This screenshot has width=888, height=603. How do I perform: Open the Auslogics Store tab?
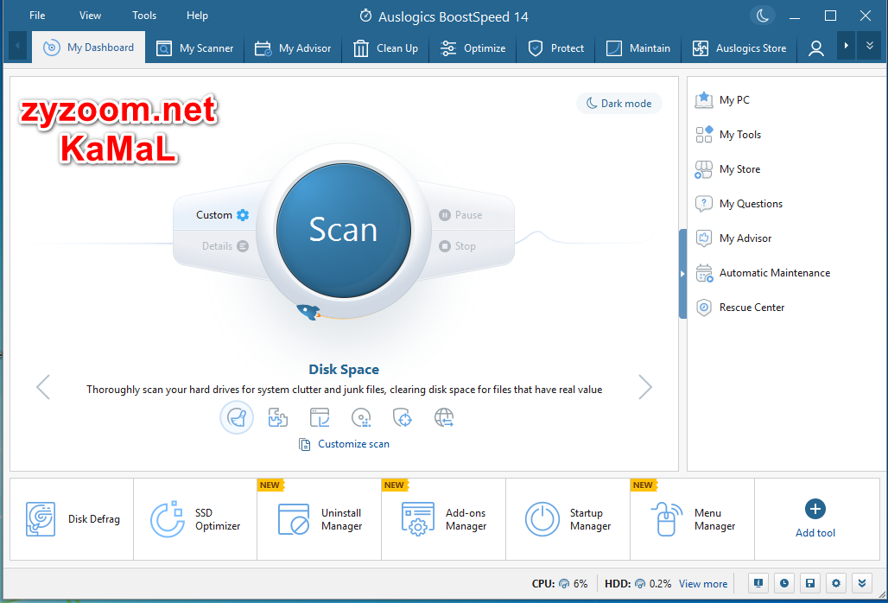pyautogui.click(x=739, y=48)
